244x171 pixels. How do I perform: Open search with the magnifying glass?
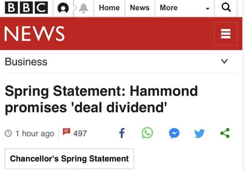tap(226, 7)
